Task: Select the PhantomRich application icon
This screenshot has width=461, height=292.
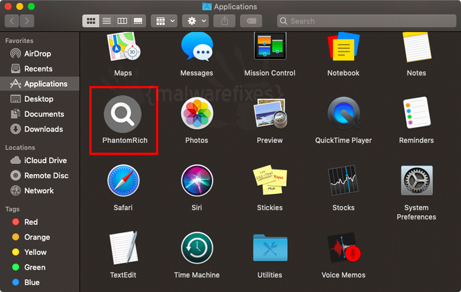Action: [x=123, y=114]
